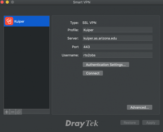Screen dimensions: 163x132
Task: Add a new VPN profile with plus icon
Action: [7, 112]
